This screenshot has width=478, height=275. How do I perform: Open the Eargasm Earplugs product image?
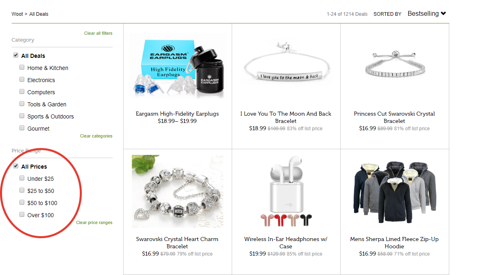(177, 66)
